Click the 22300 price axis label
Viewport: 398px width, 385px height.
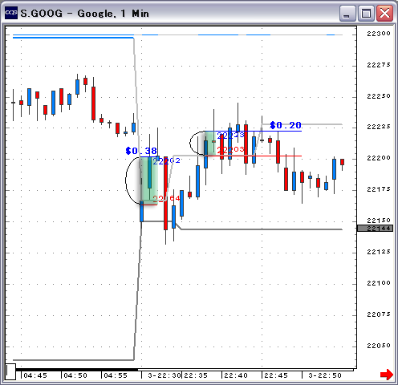tap(379, 34)
